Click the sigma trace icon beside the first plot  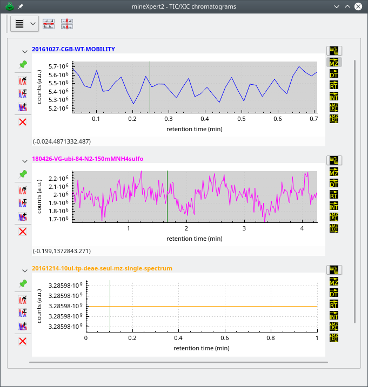click(23, 93)
